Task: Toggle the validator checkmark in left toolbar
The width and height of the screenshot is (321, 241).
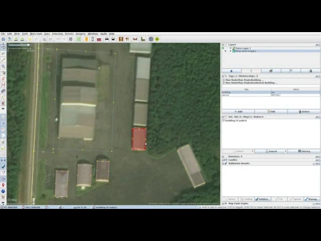Action: coord(3,167)
